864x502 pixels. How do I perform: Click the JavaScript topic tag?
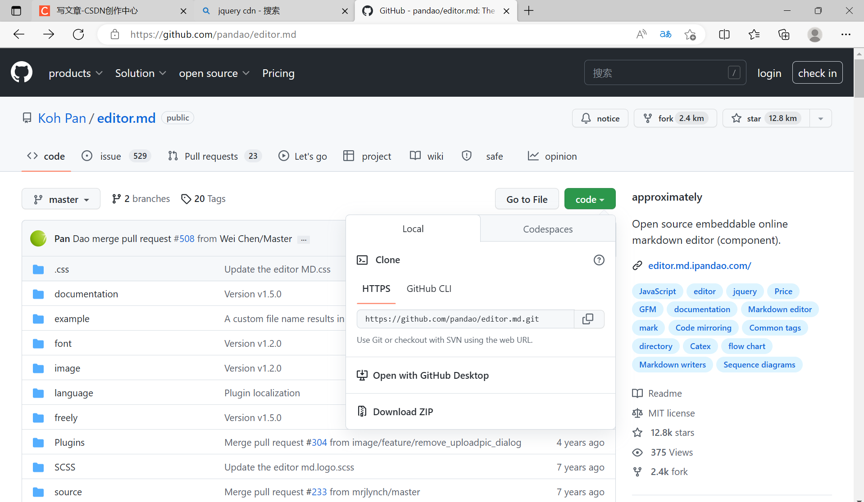click(x=657, y=291)
